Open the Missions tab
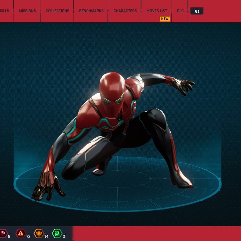The height and width of the screenshot is (241, 241). pos(27,11)
